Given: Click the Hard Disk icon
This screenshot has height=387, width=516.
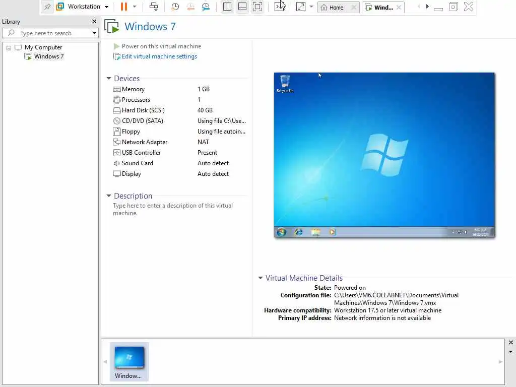Looking at the screenshot, I should pos(117,110).
